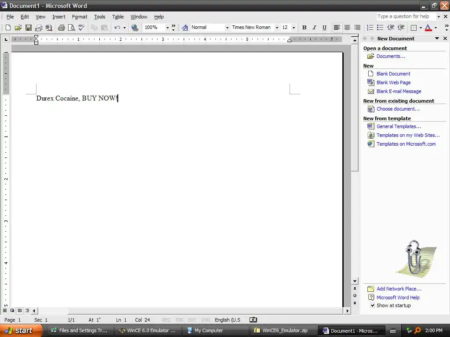Switch to Normal View icon at bottom-left
Viewport: 450px width, 337px height.
pyautogui.click(x=5, y=311)
